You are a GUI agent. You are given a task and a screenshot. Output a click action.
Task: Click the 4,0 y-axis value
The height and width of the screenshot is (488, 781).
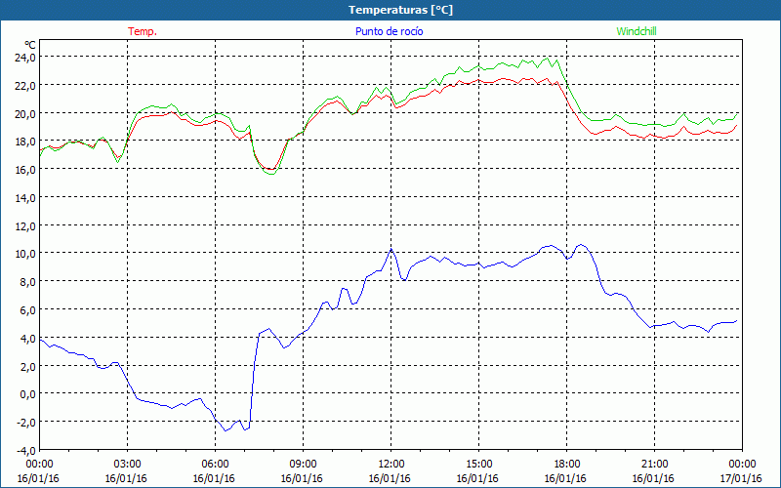pos(27,338)
